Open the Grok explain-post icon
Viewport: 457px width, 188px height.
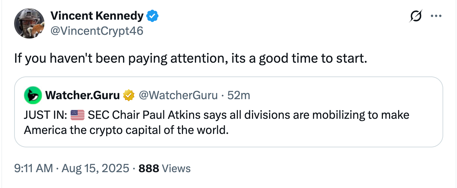[415, 16]
